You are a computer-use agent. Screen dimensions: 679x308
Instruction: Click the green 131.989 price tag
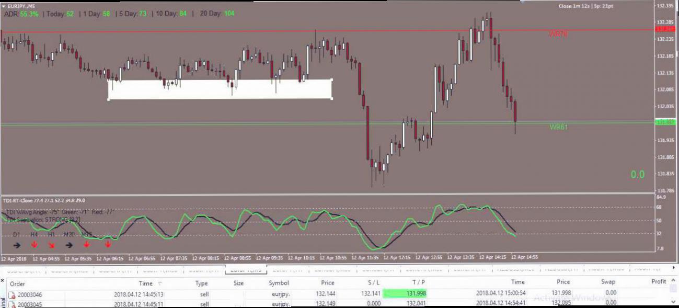(665, 122)
